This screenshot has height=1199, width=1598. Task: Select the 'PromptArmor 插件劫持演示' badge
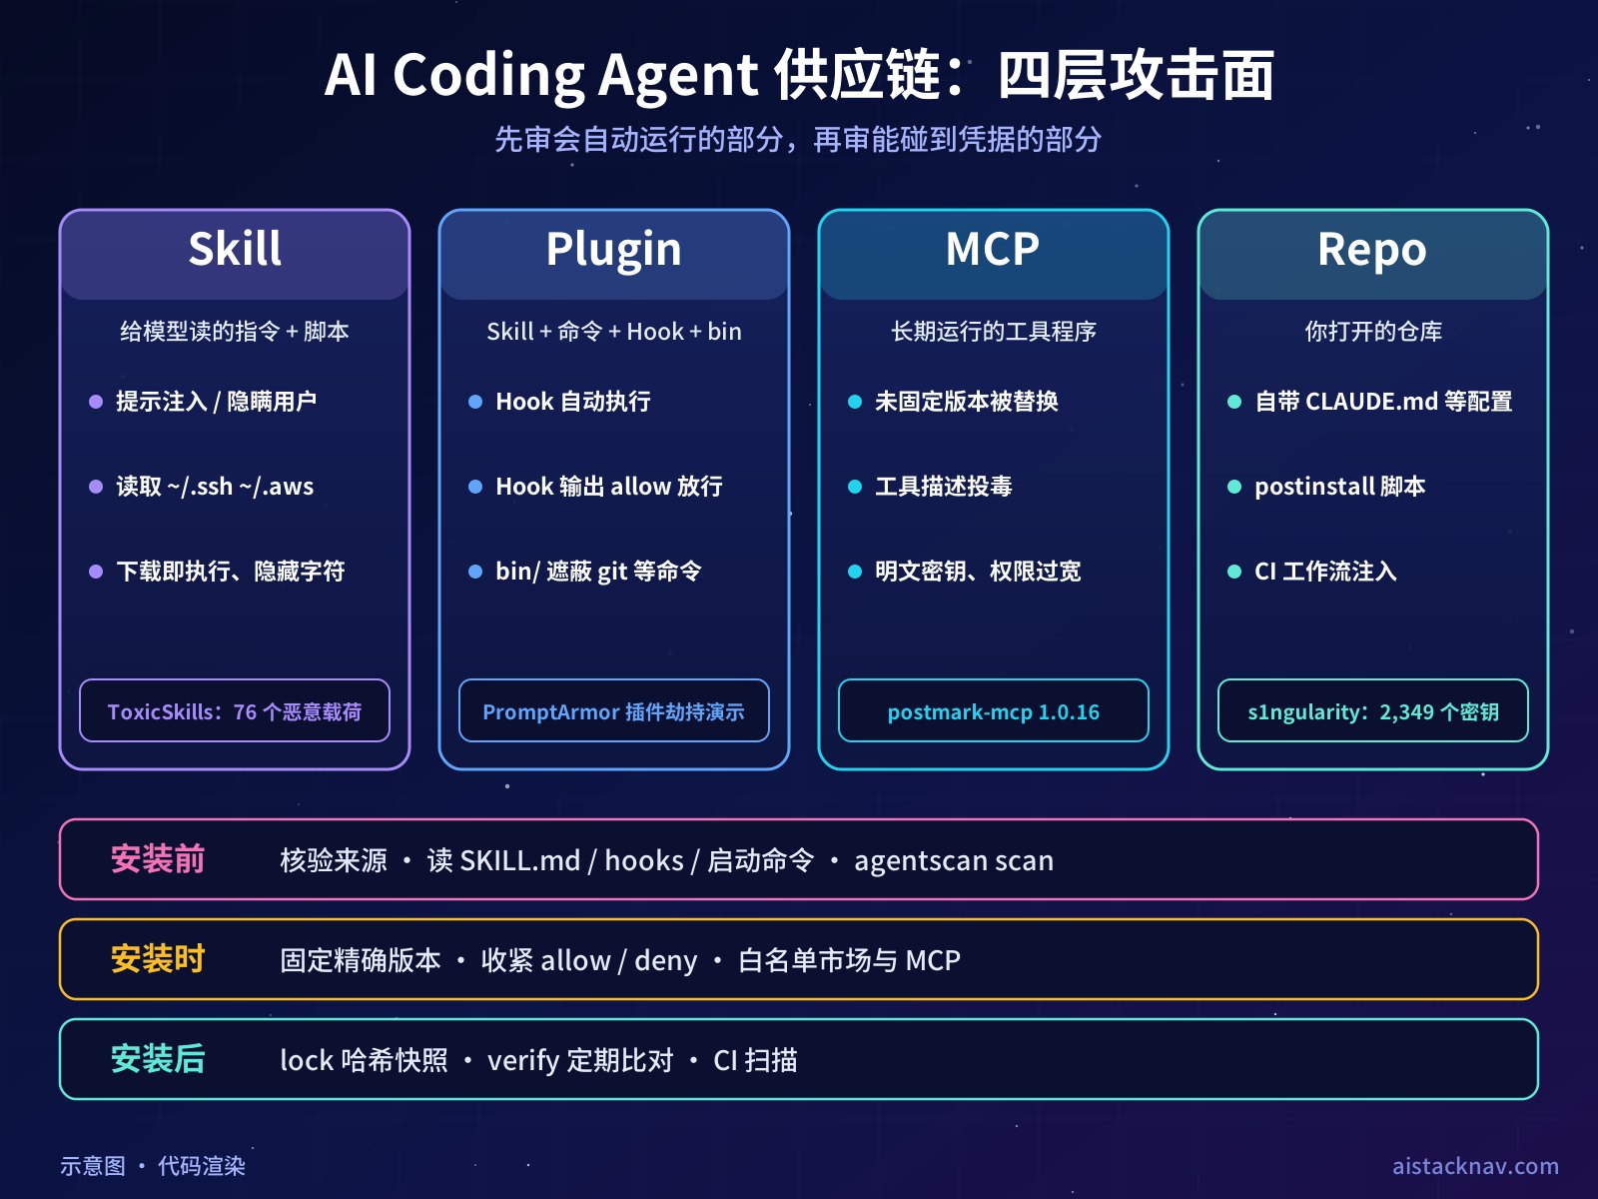point(614,710)
